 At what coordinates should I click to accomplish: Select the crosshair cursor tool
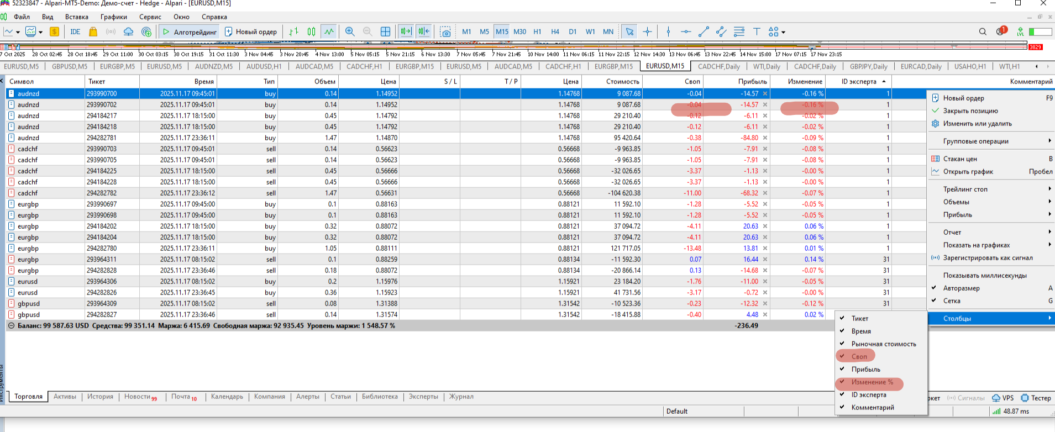647,32
